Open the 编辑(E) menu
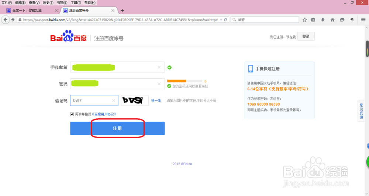 [x=20, y=3]
